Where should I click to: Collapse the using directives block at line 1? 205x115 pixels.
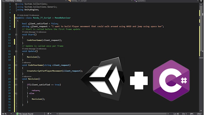(x=16, y=4)
